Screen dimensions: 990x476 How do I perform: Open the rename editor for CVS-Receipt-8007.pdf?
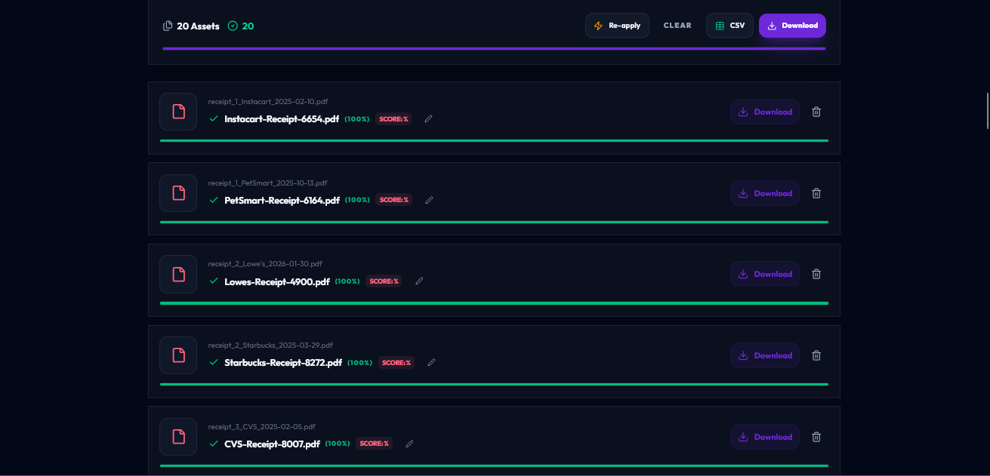[x=409, y=444]
